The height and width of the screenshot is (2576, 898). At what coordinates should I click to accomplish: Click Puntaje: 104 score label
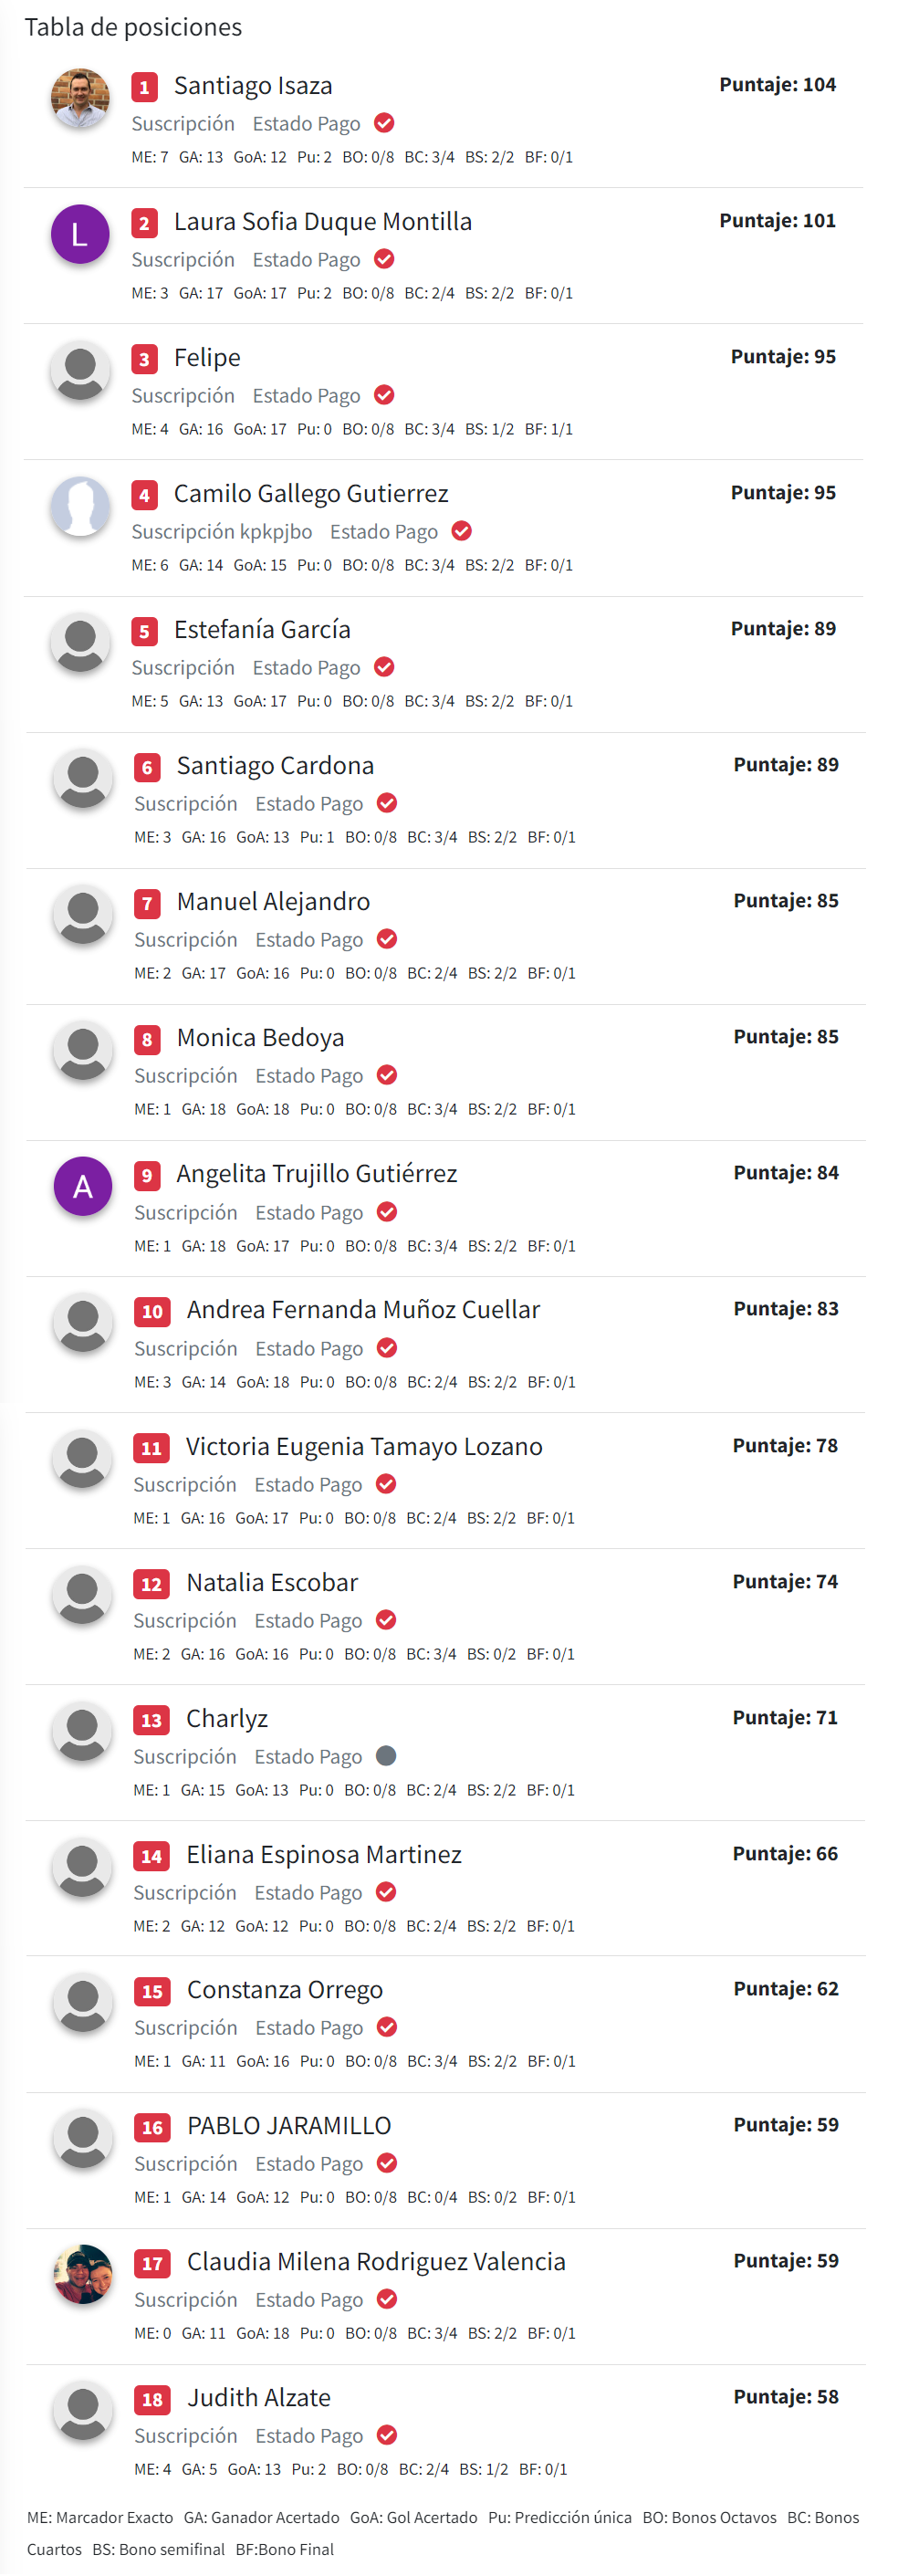[x=777, y=85]
